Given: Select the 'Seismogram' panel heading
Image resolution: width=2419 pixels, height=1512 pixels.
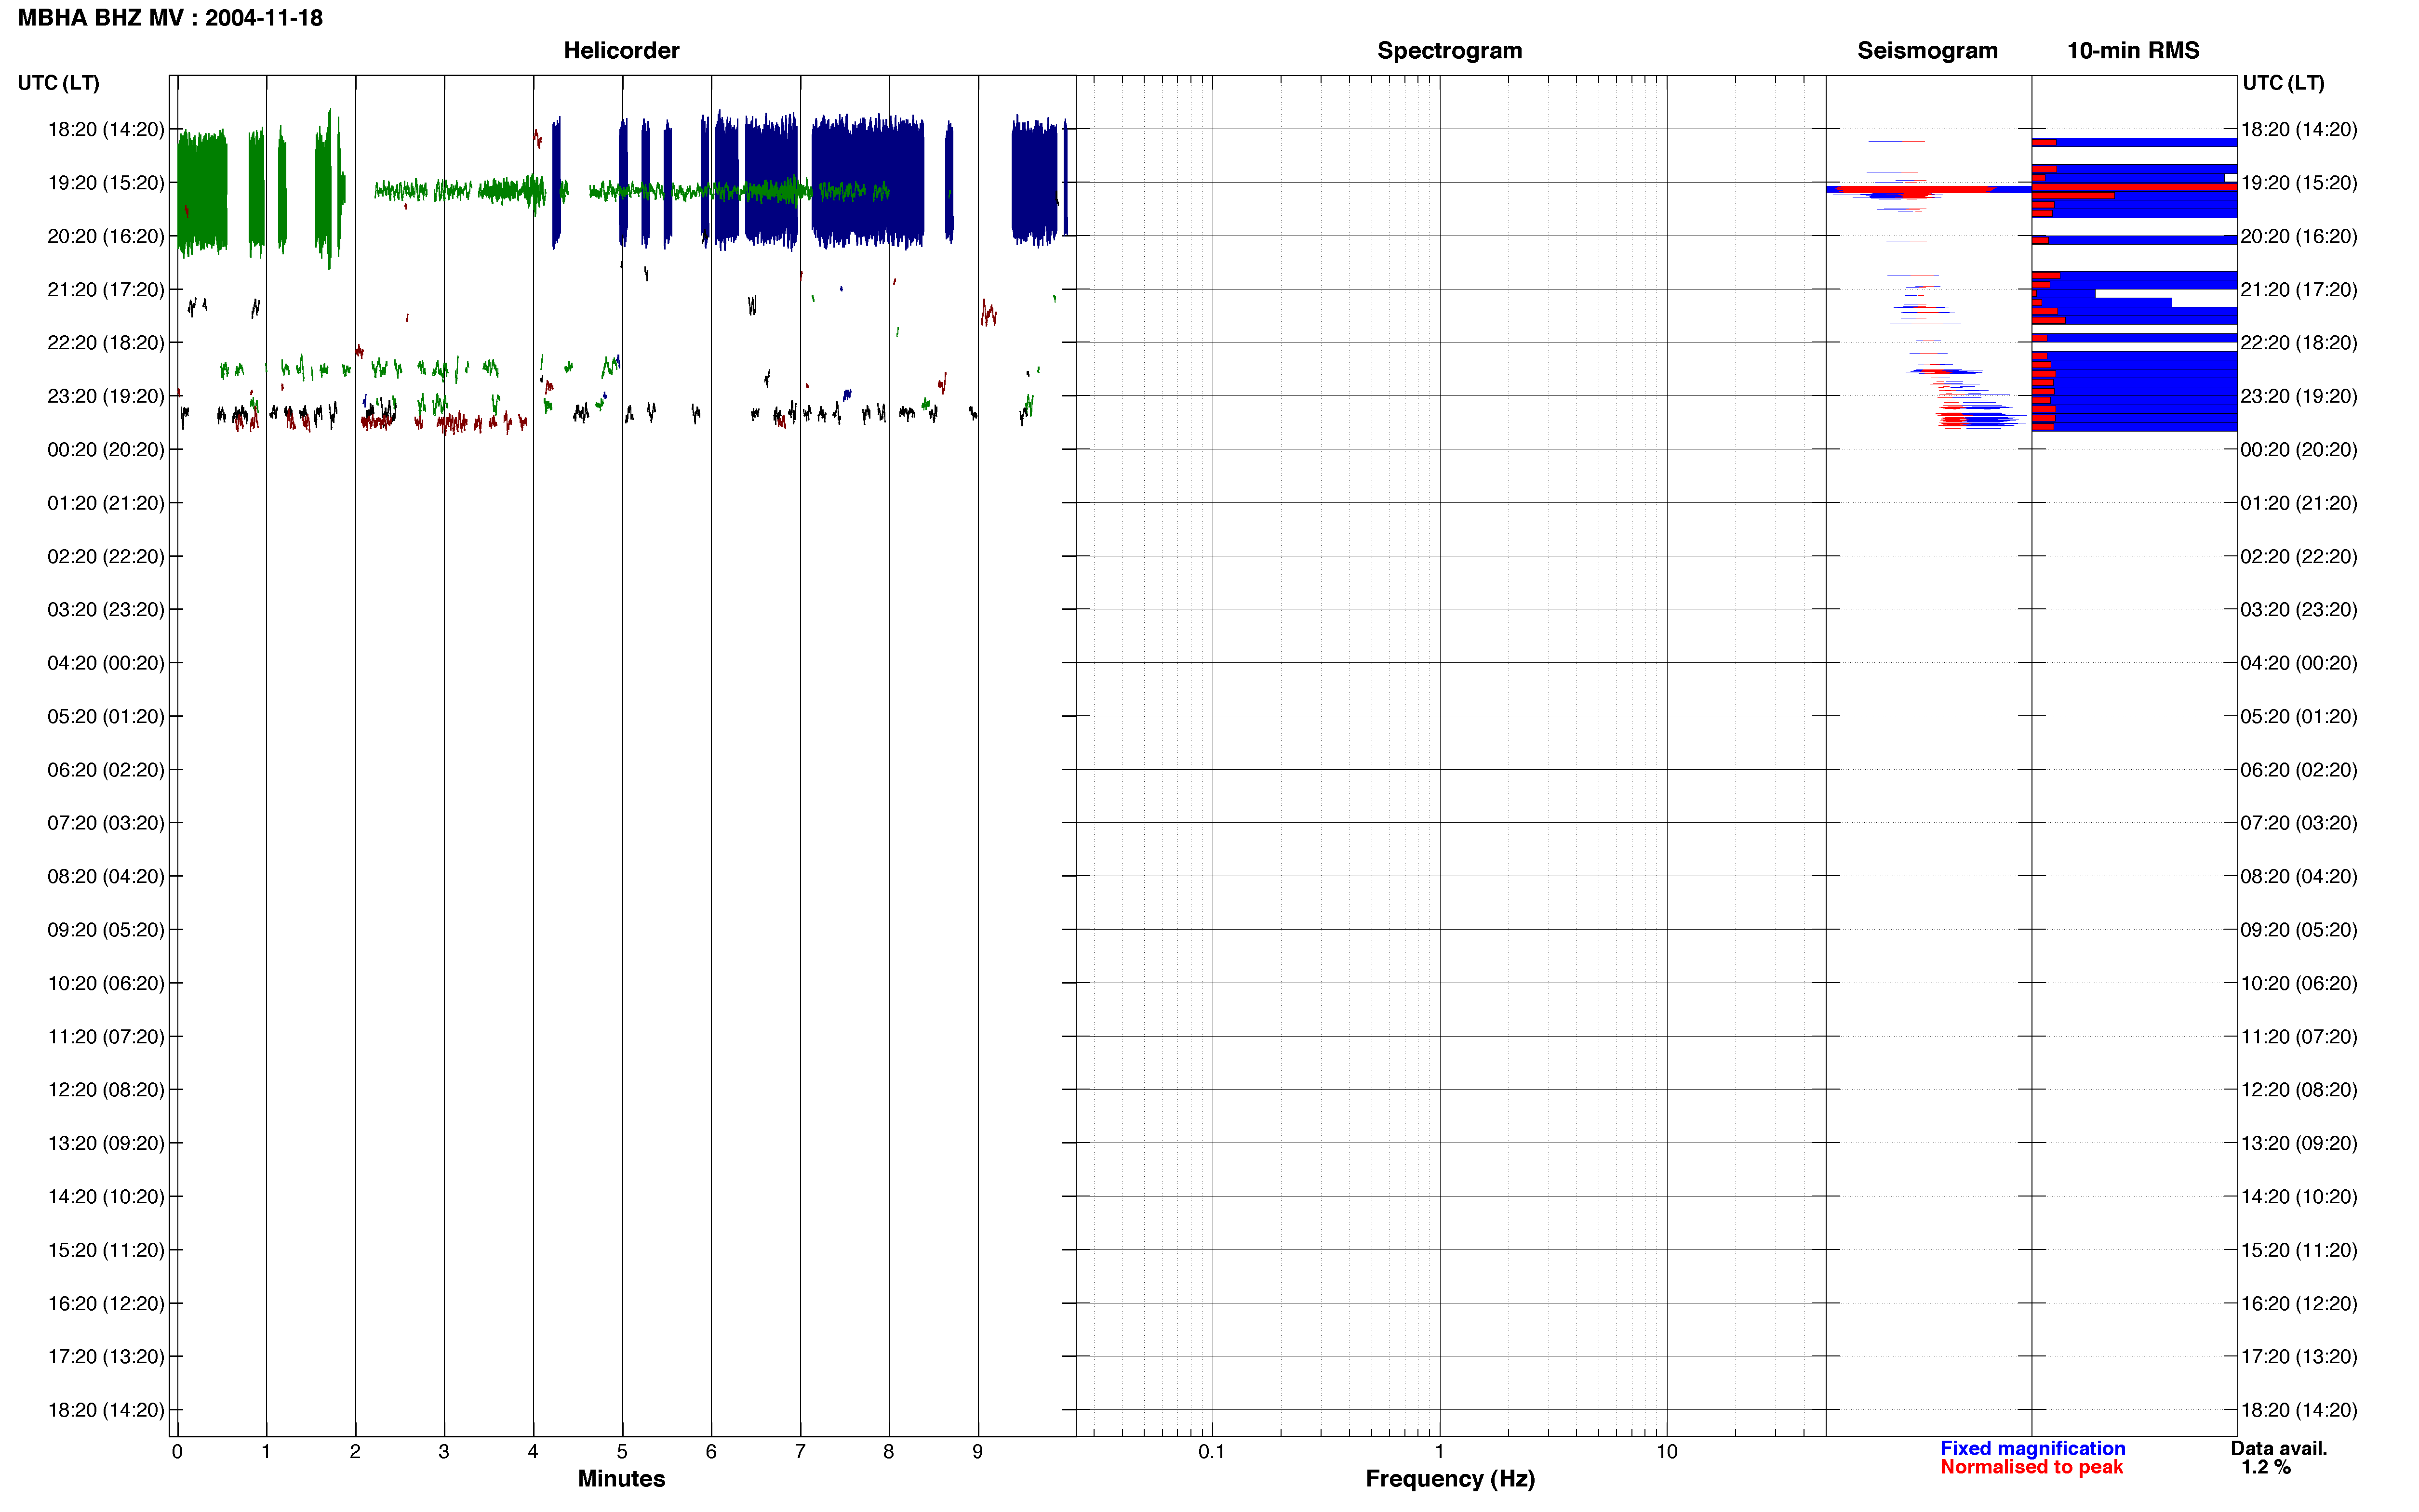Looking at the screenshot, I should coord(1927,51).
